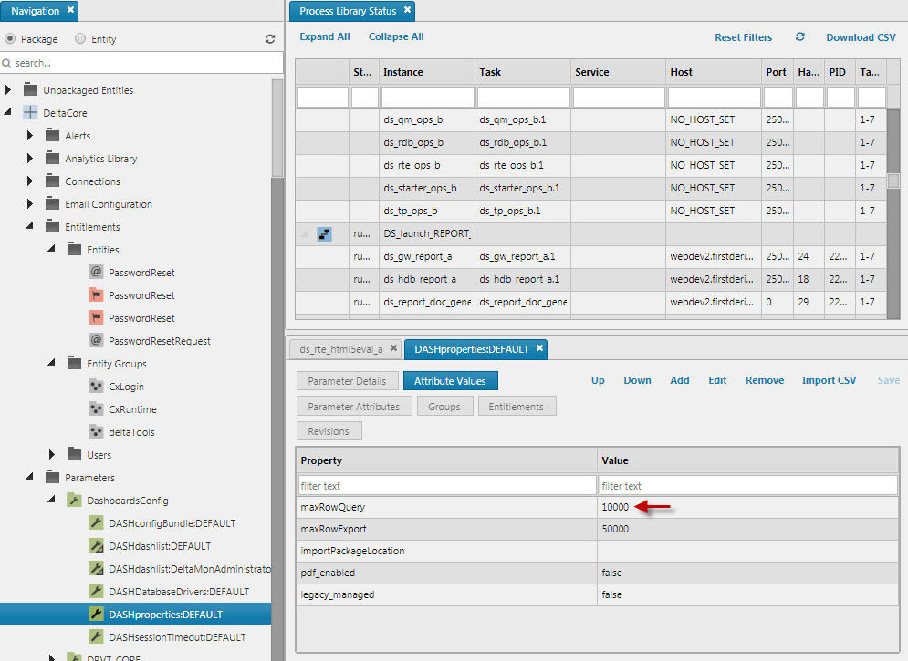Screen dimensions: 908x661
Task: Click Add to add attribute value
Action: point(679,380)
